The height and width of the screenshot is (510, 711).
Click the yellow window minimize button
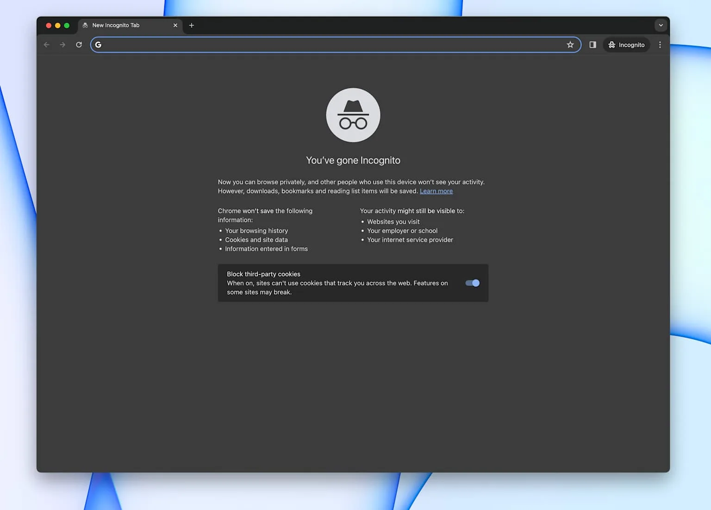[x=58, y=25]
